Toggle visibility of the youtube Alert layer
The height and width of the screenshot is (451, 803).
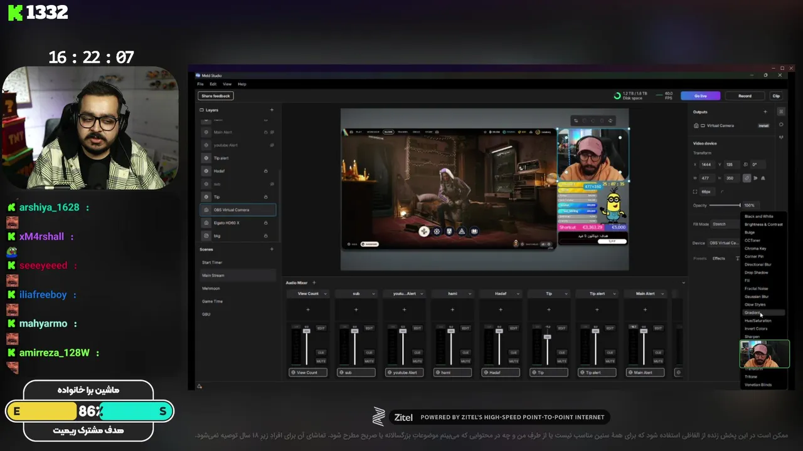[272, 145]
